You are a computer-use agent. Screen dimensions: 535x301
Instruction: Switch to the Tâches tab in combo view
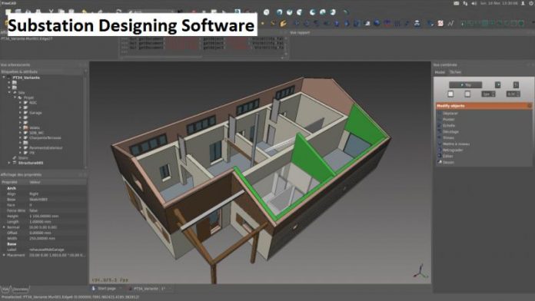[456, 72]
